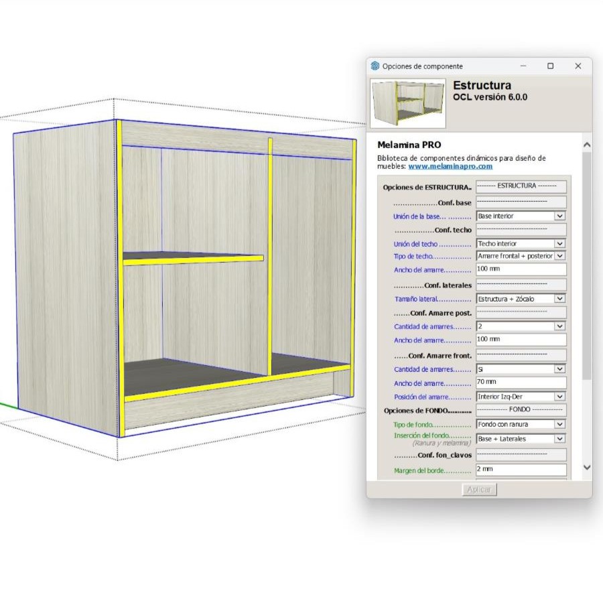Open the Unión de la base dropdown
Image resolution: width=603 pixels, height=603 pixels.
tap(521, 216)
